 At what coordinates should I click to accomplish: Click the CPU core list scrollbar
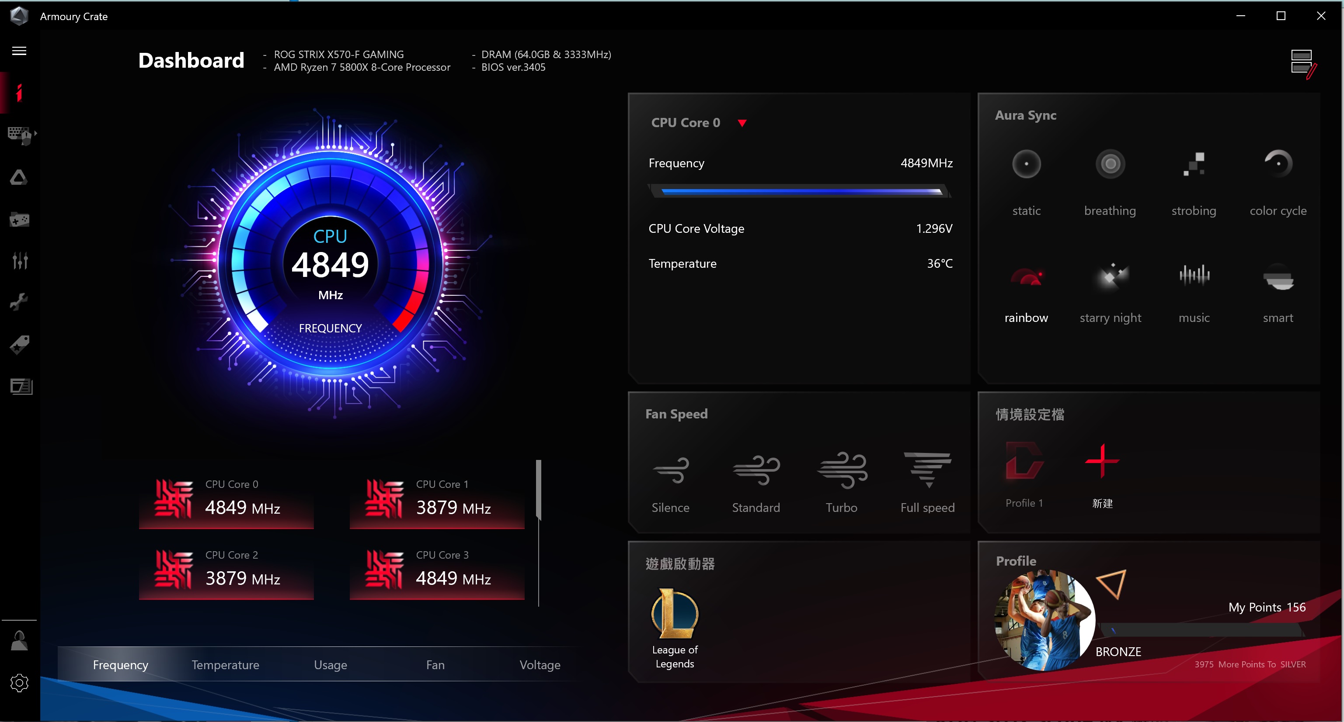(539, 490)
